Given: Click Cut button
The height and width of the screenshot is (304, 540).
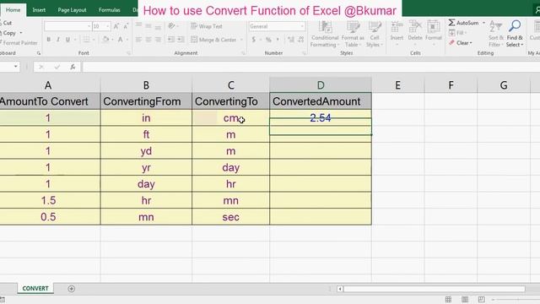Looking at the screenshot, I should point(7,23).
